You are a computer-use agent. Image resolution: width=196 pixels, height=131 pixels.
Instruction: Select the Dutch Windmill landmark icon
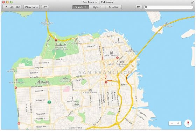[x=16, y=80]
